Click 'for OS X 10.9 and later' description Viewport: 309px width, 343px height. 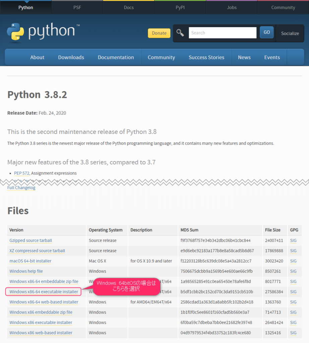coord(151,261)
